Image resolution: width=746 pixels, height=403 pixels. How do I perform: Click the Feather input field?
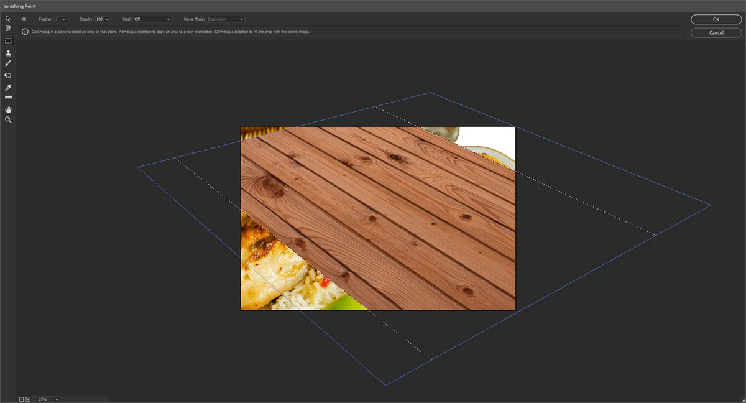coord(57,19)
